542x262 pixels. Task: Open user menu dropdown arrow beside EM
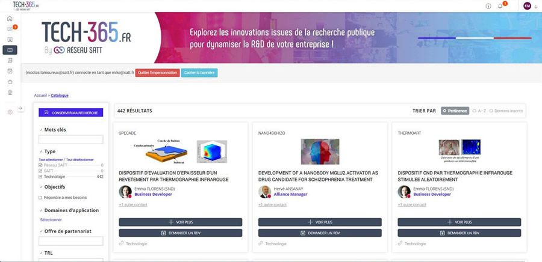(536, 6)
